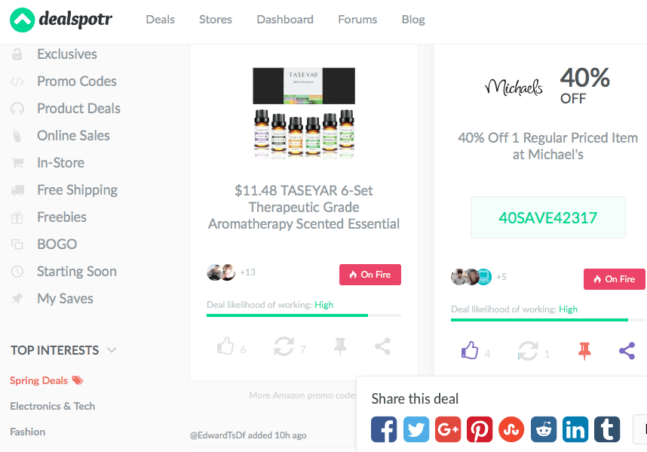Share the deal on LinkedIn
The width and height of the screenshot is (647, 452).
point(575,429)
